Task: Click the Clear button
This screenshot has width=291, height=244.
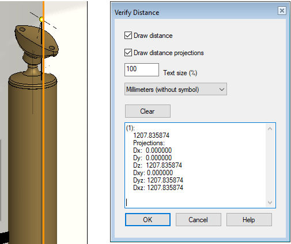Action: pos(148,111)
